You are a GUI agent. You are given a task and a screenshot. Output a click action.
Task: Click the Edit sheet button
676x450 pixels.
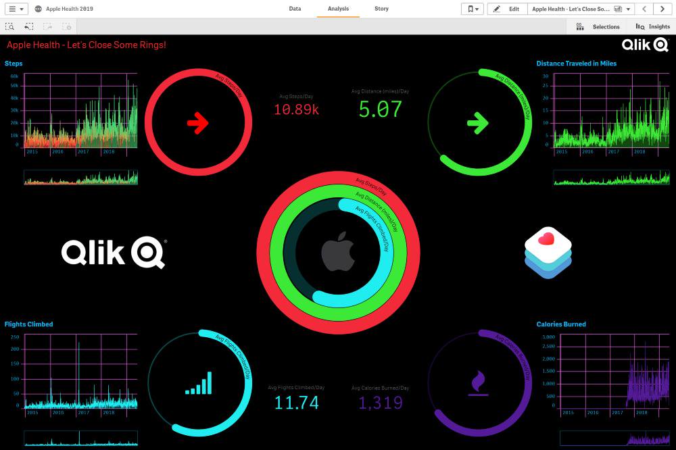point(508,9)
